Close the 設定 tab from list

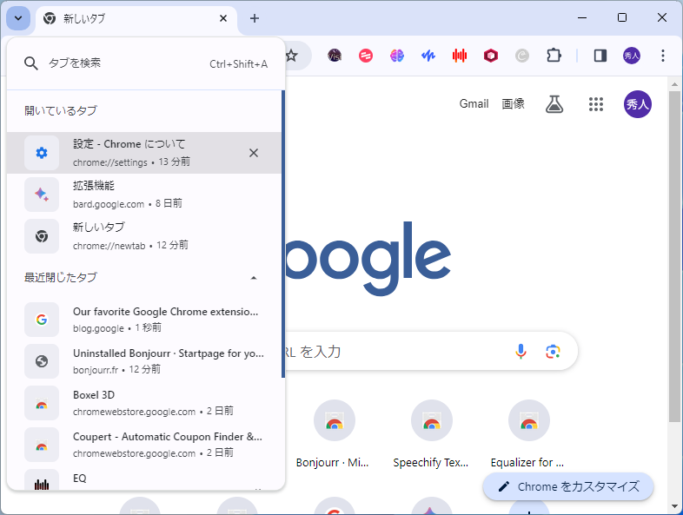(x=254, y=153)
